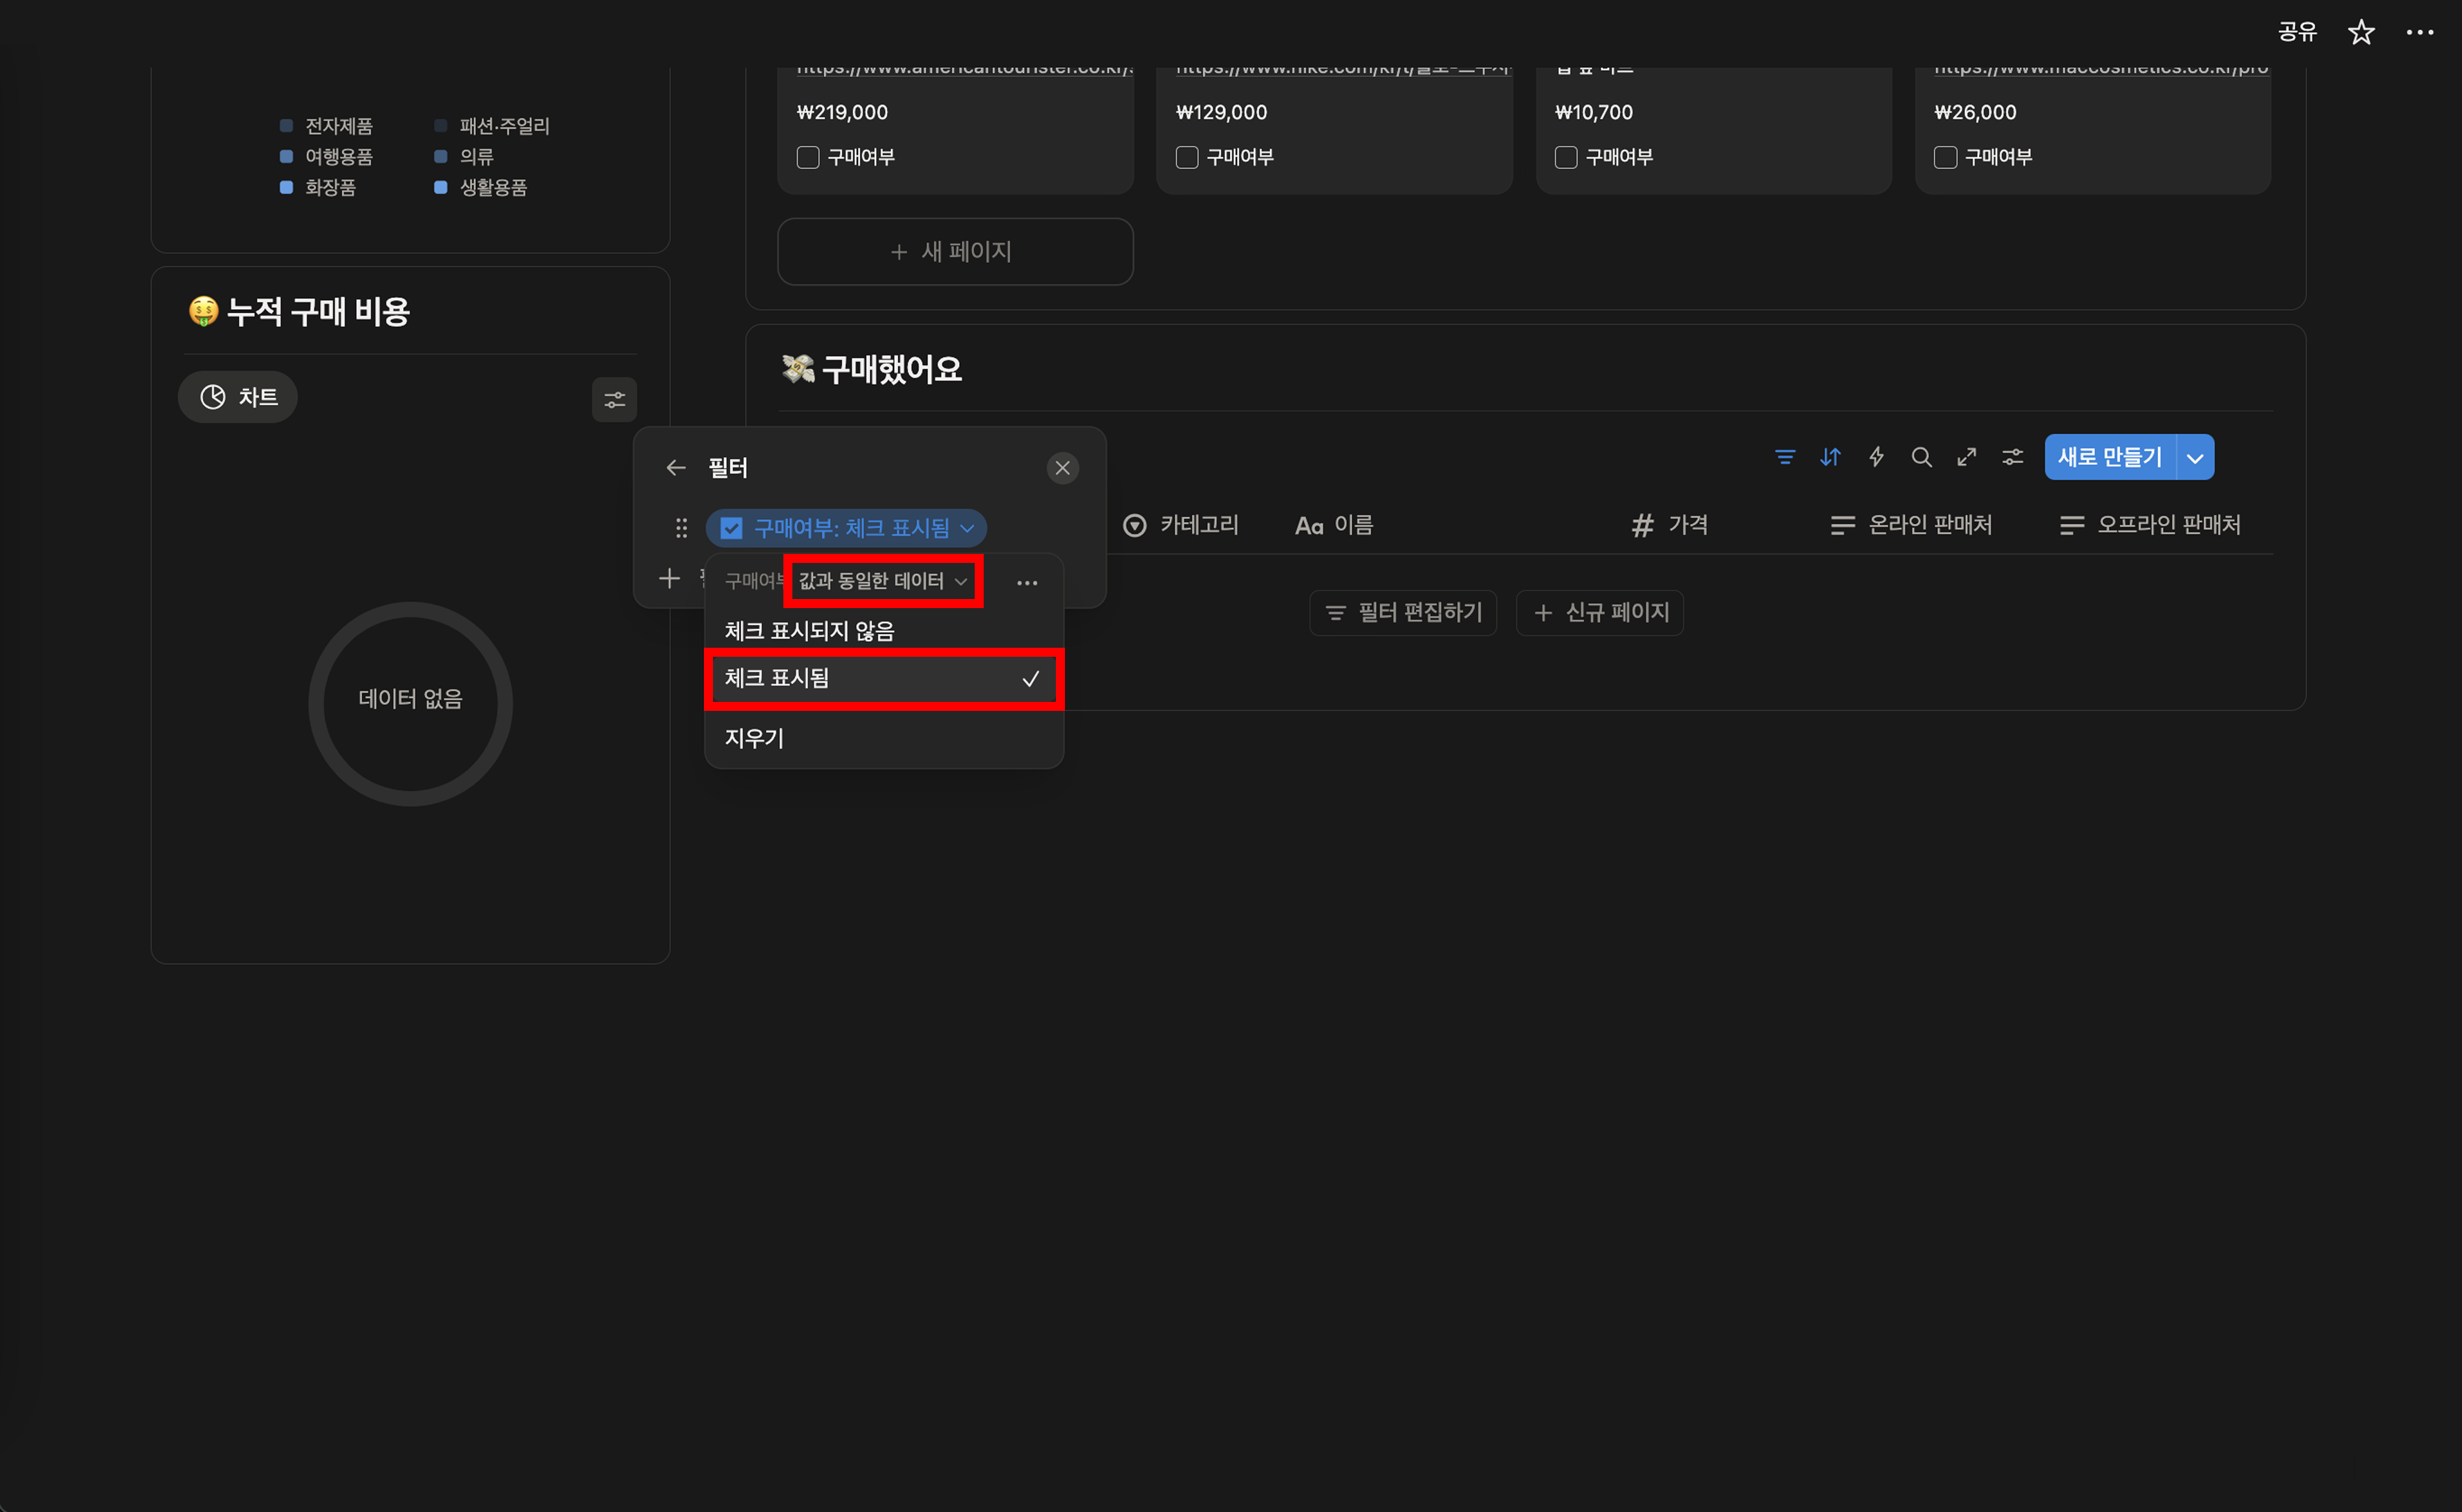The height and width of the screenshot is (1512, 2462).
Task: Click the 새 페이지 button
Action: (x=954, y=252)
